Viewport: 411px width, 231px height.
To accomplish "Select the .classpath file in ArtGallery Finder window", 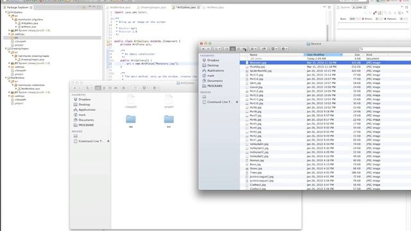I will [131, 101].
